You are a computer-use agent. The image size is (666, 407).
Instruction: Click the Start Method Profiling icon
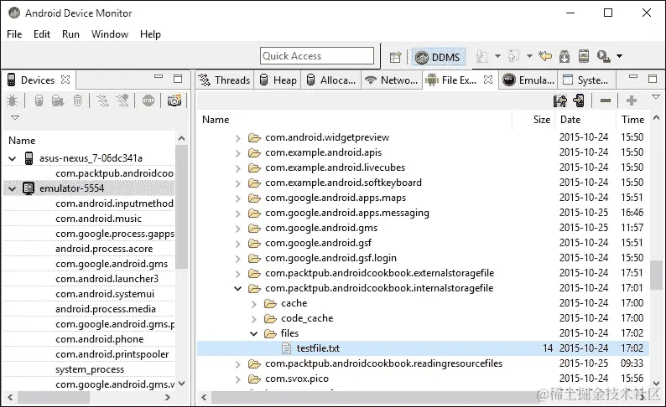122,100
